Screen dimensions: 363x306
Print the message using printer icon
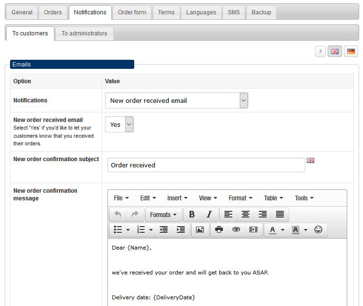tap(219, 229)
